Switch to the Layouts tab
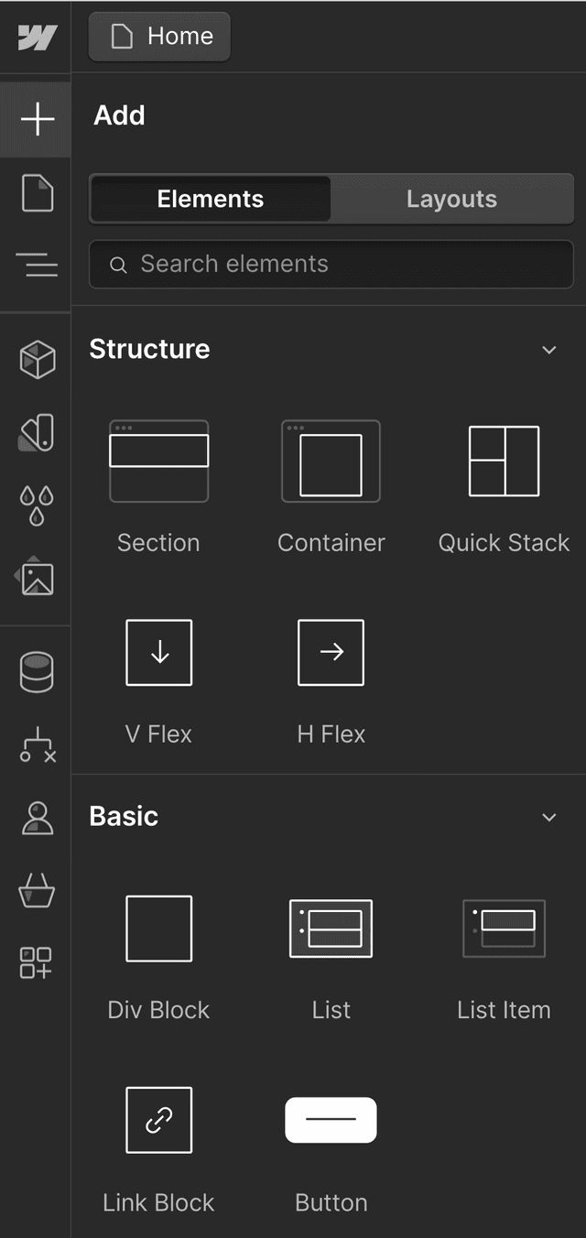 click(x=451, y=200)
